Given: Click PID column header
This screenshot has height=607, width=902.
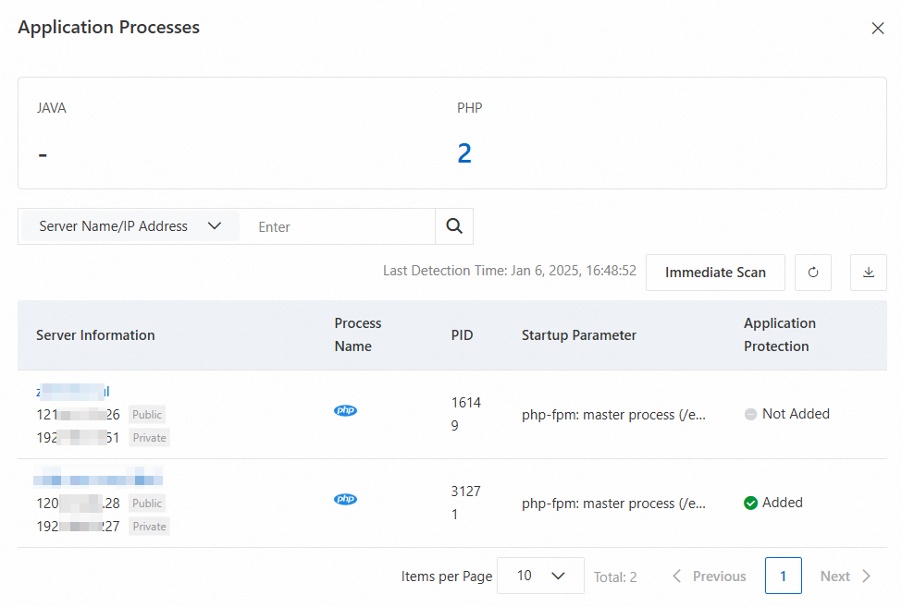Looking at the screenshot, I should coord(462,334).
